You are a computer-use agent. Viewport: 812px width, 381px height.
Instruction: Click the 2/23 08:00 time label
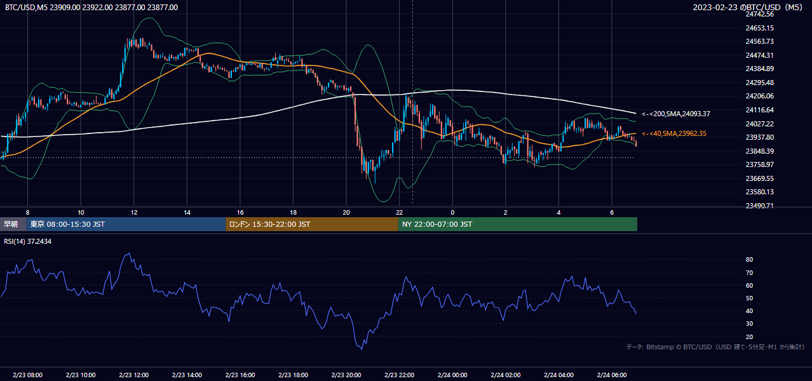[x=27, y=375]
